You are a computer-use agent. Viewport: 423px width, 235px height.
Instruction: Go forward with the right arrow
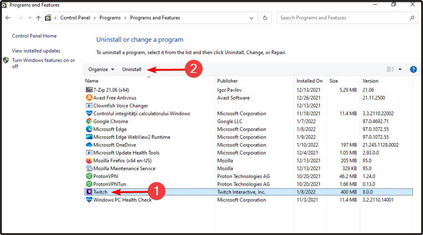[x=20, y=18]
